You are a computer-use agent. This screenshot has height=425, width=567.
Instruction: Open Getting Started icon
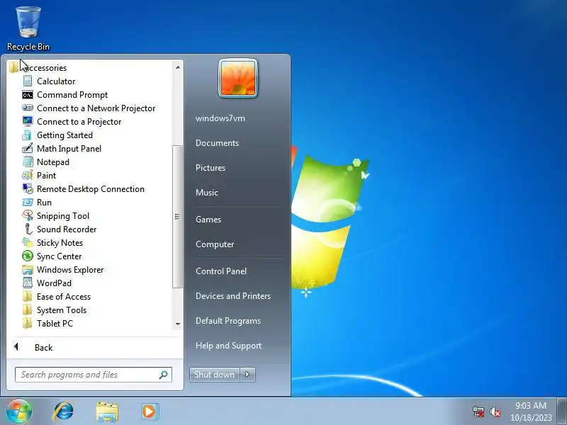(x=27, y=135)
